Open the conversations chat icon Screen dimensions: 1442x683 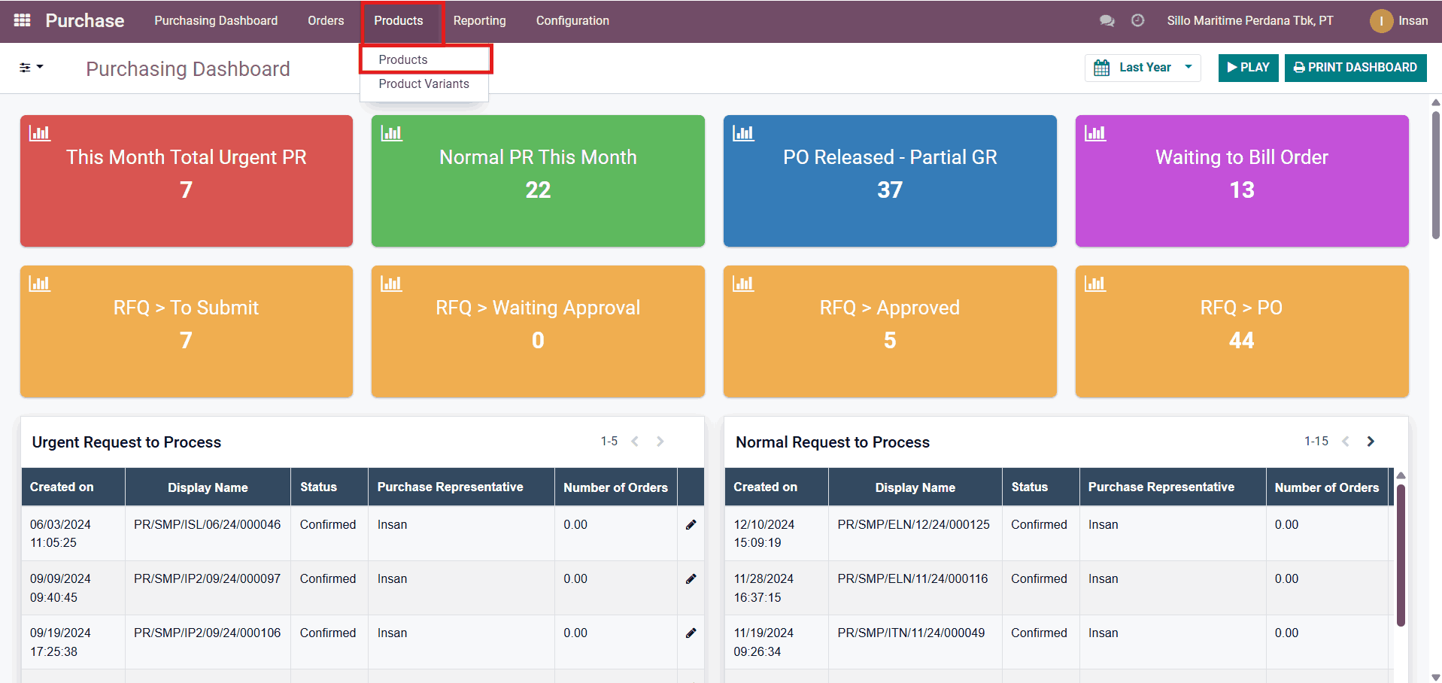pos(1107,21)
